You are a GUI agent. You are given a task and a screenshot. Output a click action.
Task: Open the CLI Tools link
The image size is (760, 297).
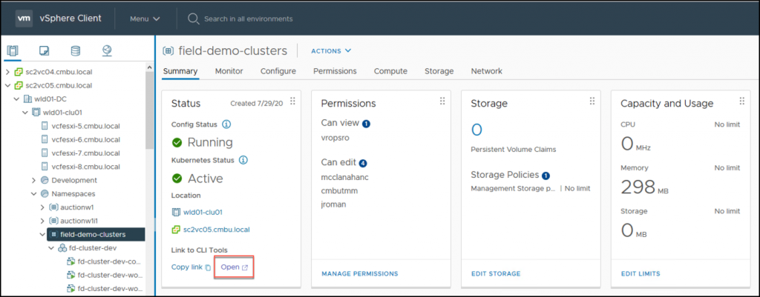pyautogui.click(x=234, y=267)
